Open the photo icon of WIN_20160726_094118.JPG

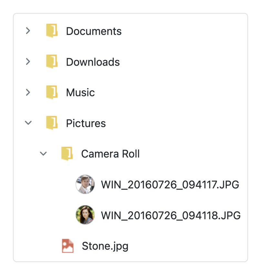(85, 215)
